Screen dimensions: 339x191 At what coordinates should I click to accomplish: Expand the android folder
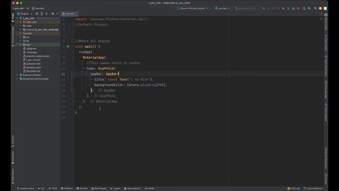click(21, 30)
